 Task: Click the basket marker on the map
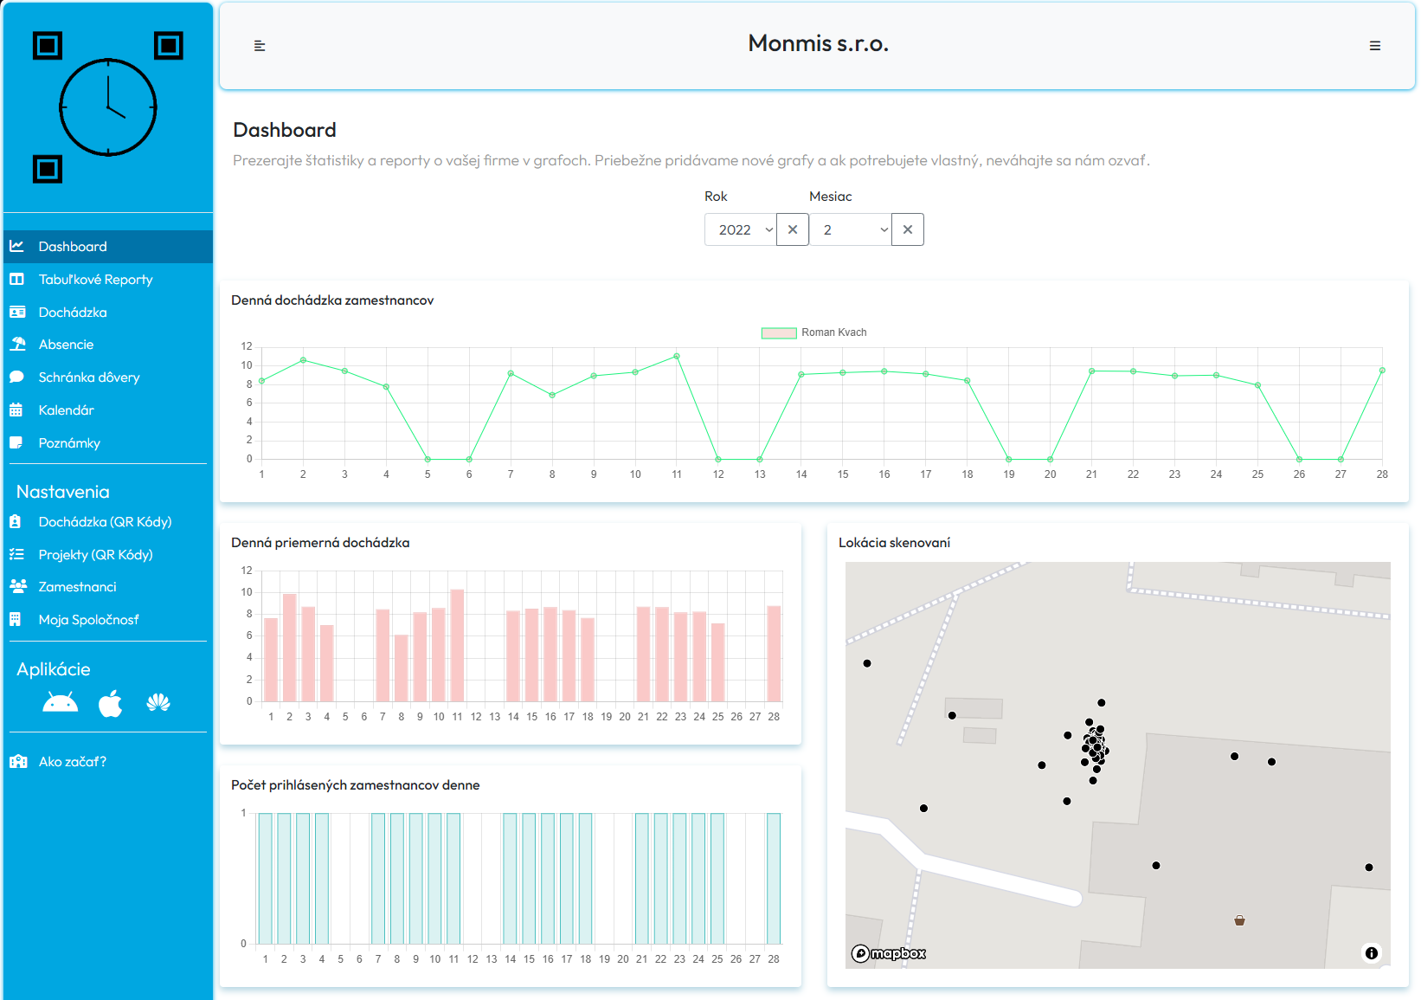[x=1239, y=920]
